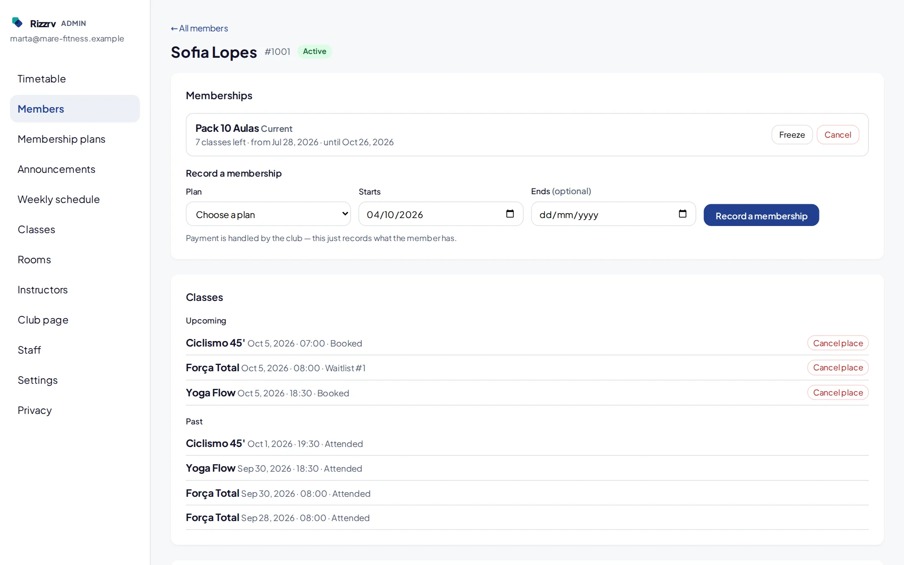The height and width of the screenshot is (565, 904).
Task: Select member number #1001
Action: [277, 51]
